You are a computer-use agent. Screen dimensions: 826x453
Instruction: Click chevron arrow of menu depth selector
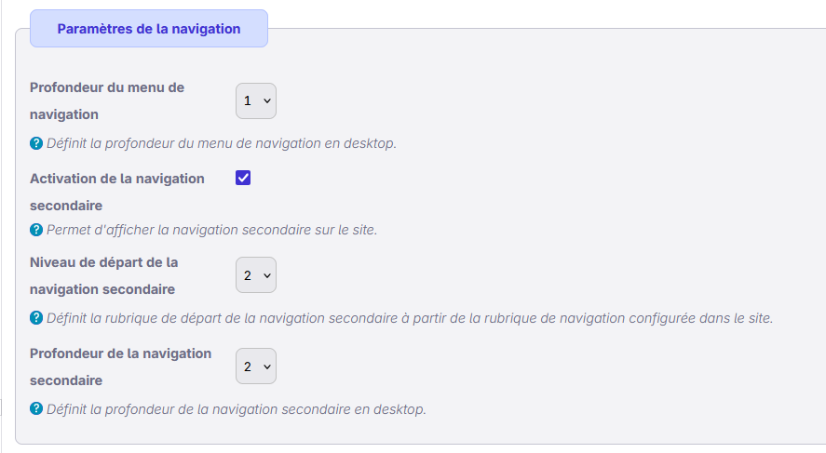(267, 100)
